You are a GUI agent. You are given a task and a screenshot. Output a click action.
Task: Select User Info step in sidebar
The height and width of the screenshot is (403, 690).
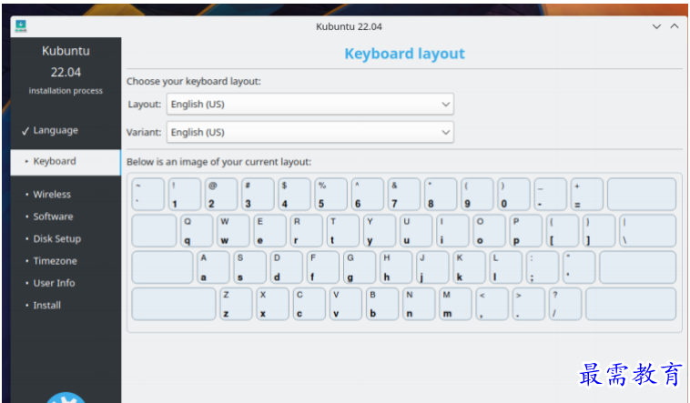pos(54,283)
